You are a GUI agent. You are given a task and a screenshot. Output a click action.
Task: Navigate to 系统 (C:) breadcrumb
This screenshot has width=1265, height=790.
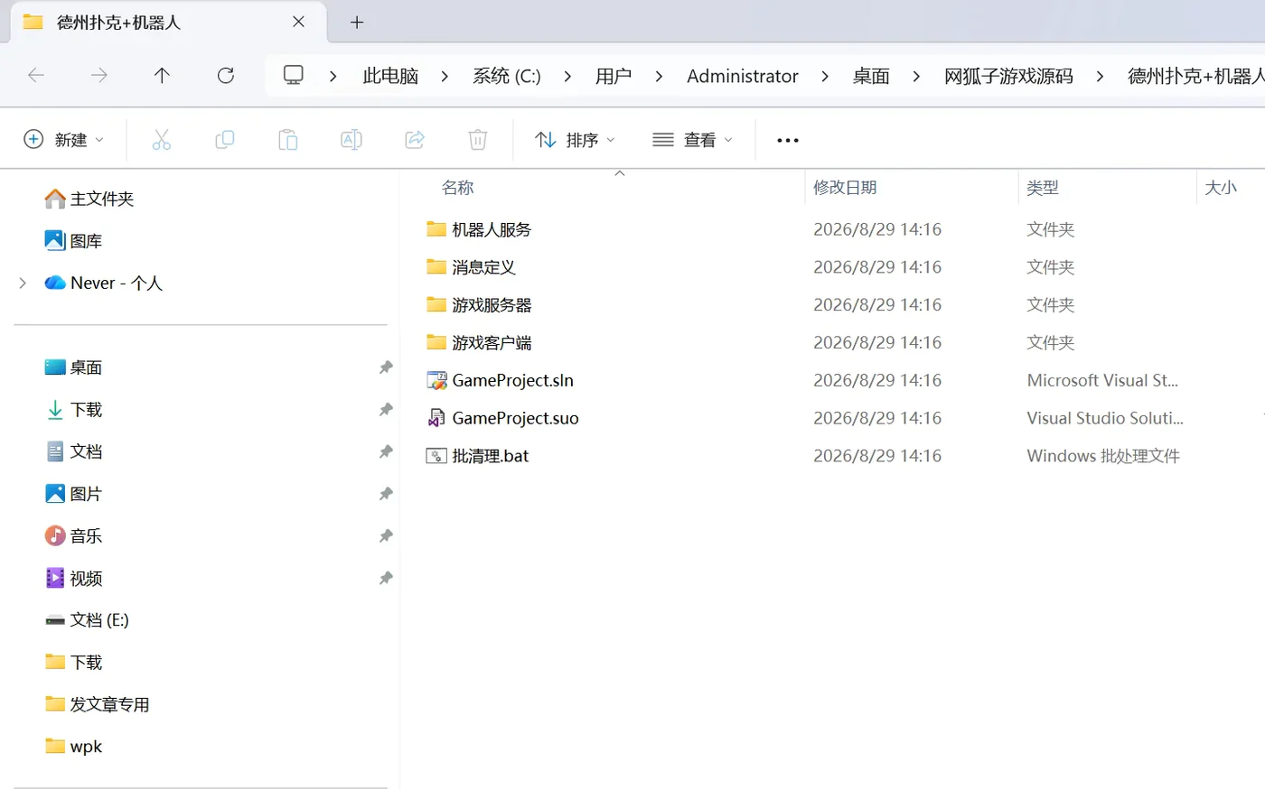pyautogui.click(x=507, y=77)
